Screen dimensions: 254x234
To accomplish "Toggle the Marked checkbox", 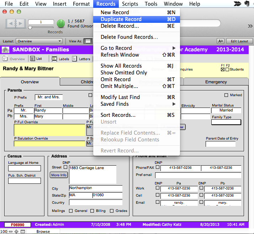I will point(226,95).
